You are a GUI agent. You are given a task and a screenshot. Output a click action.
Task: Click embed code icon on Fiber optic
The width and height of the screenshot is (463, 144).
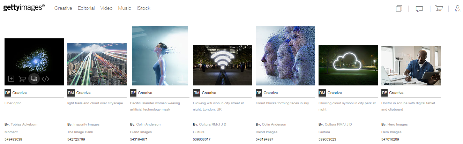[x=45, y=79]
